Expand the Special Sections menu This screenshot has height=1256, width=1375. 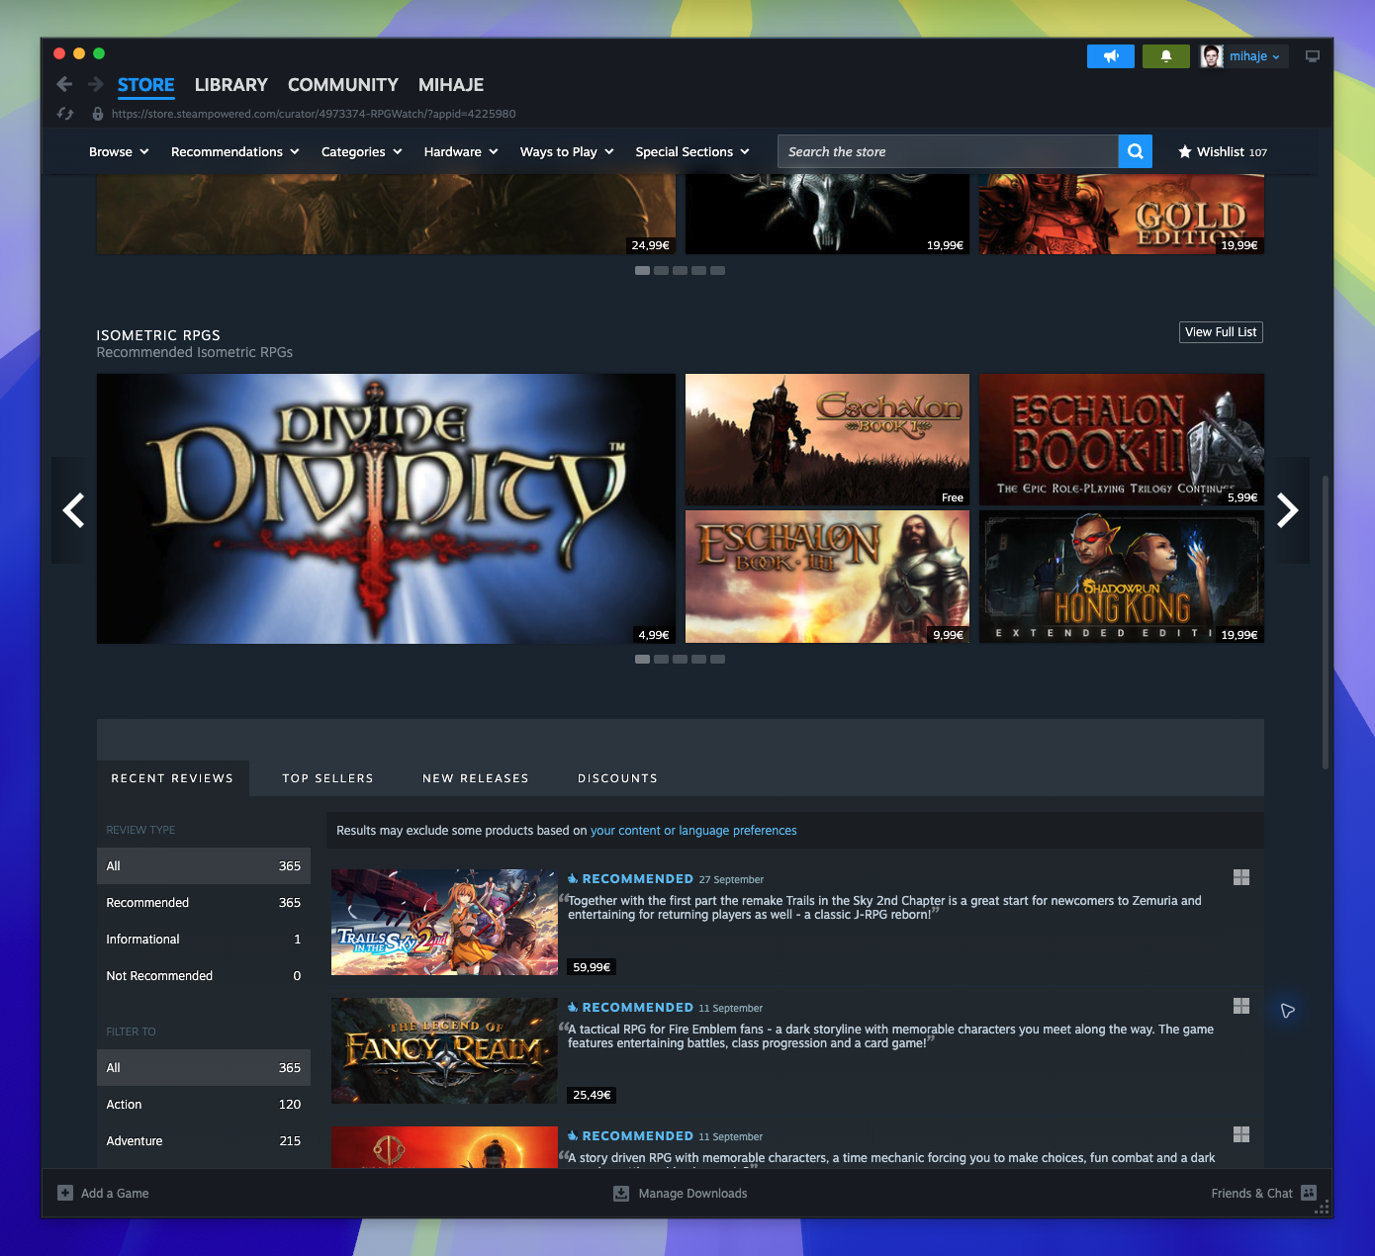[692, 151]
